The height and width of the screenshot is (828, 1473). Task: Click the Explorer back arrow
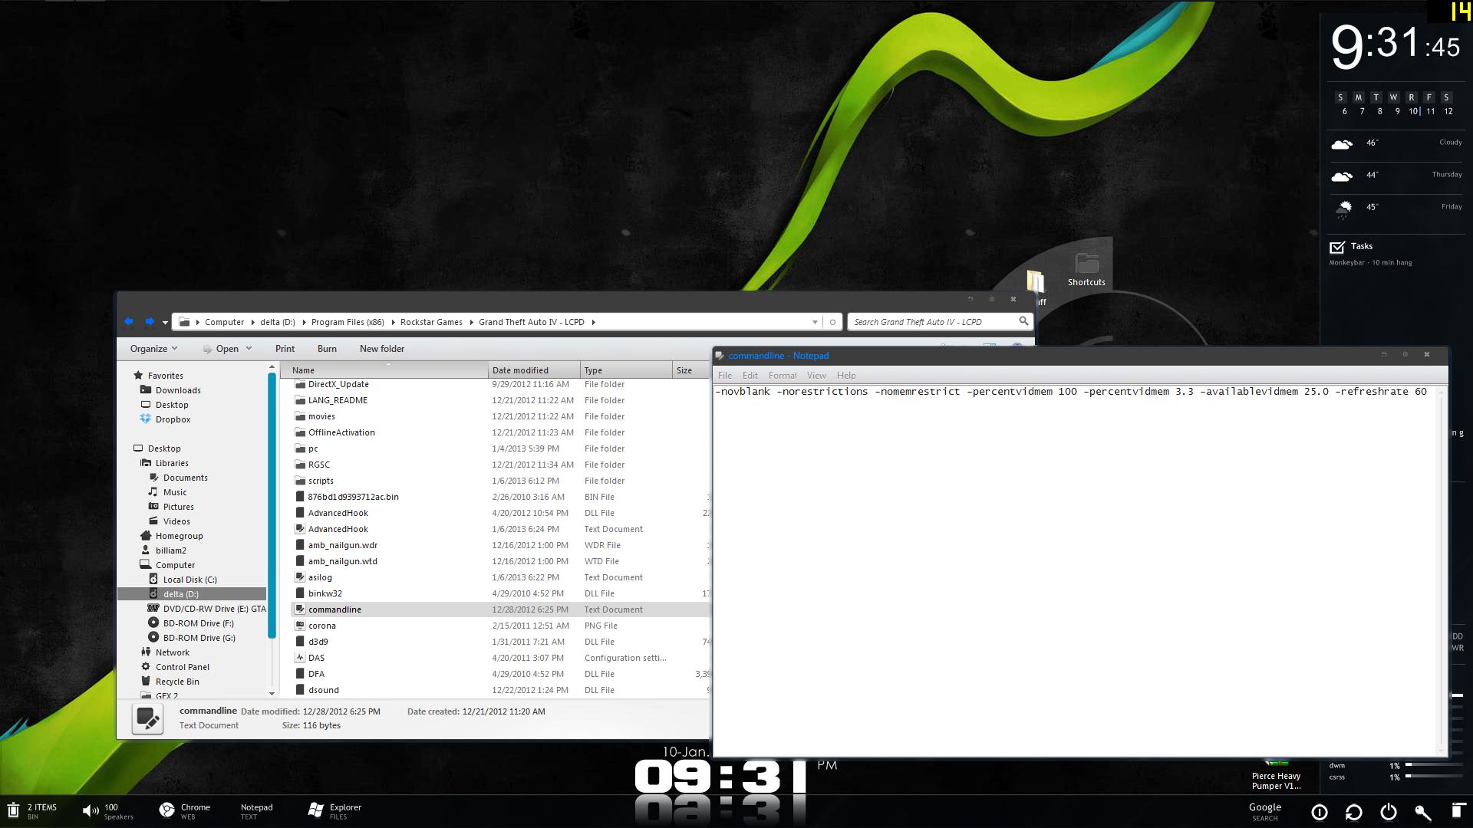click(129, 322)
